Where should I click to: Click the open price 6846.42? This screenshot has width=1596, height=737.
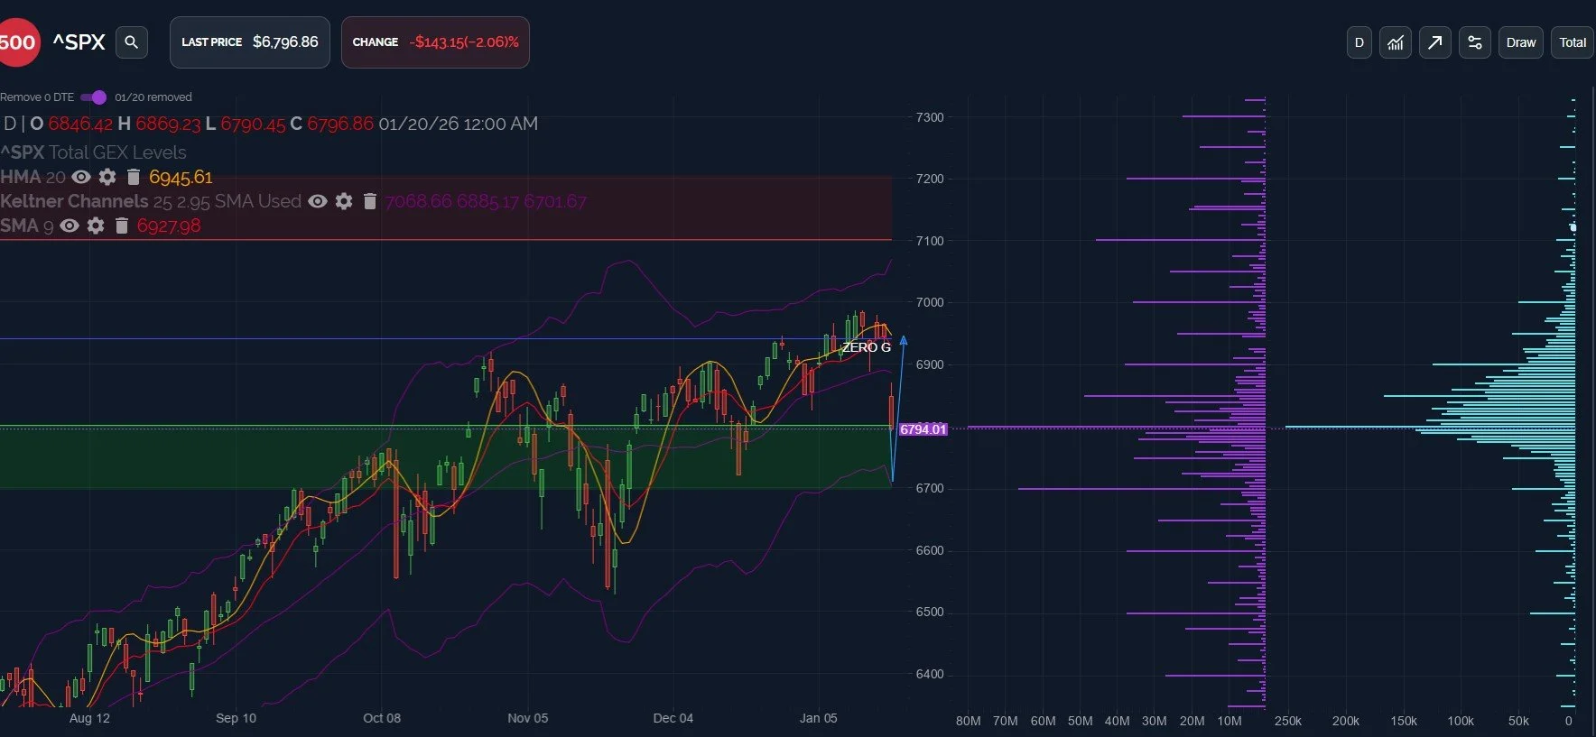[80, 124]
